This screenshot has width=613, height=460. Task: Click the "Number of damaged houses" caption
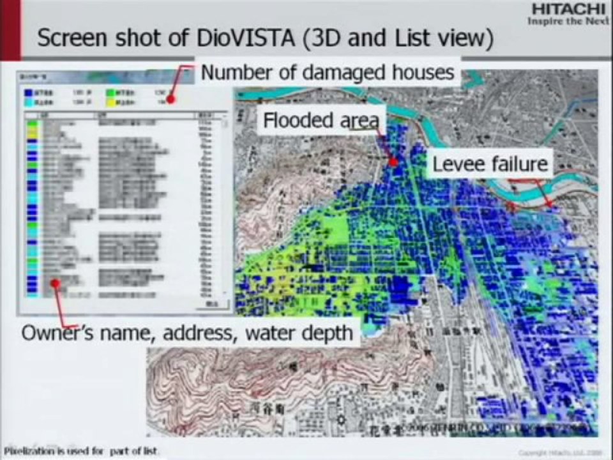click(327, 72)
